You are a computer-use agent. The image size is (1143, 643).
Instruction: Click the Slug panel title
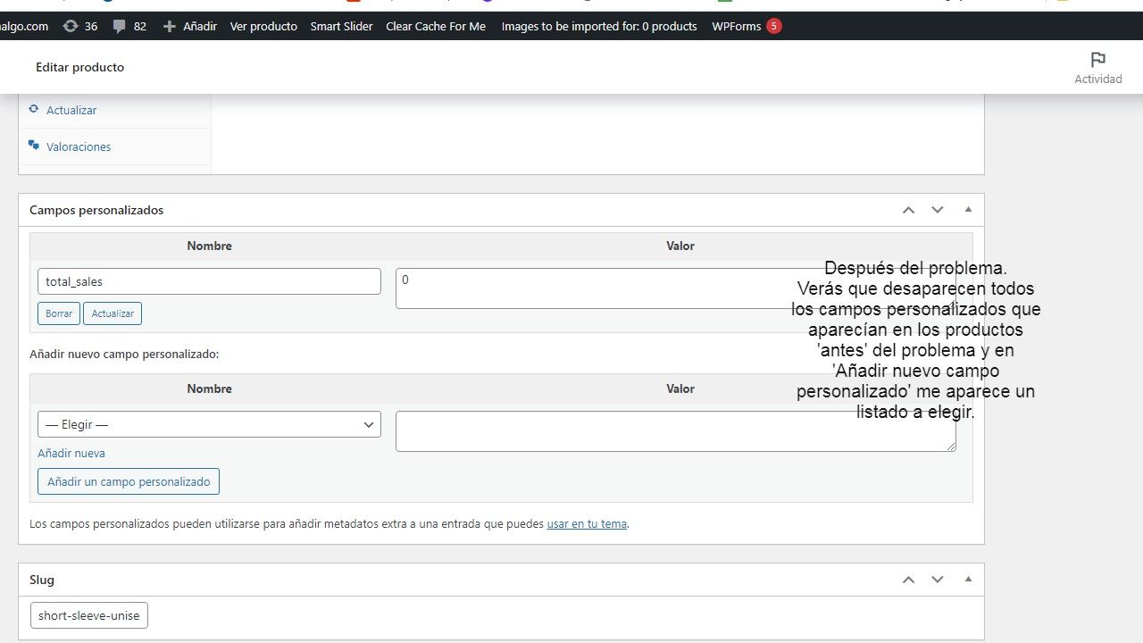pos(42,580)
